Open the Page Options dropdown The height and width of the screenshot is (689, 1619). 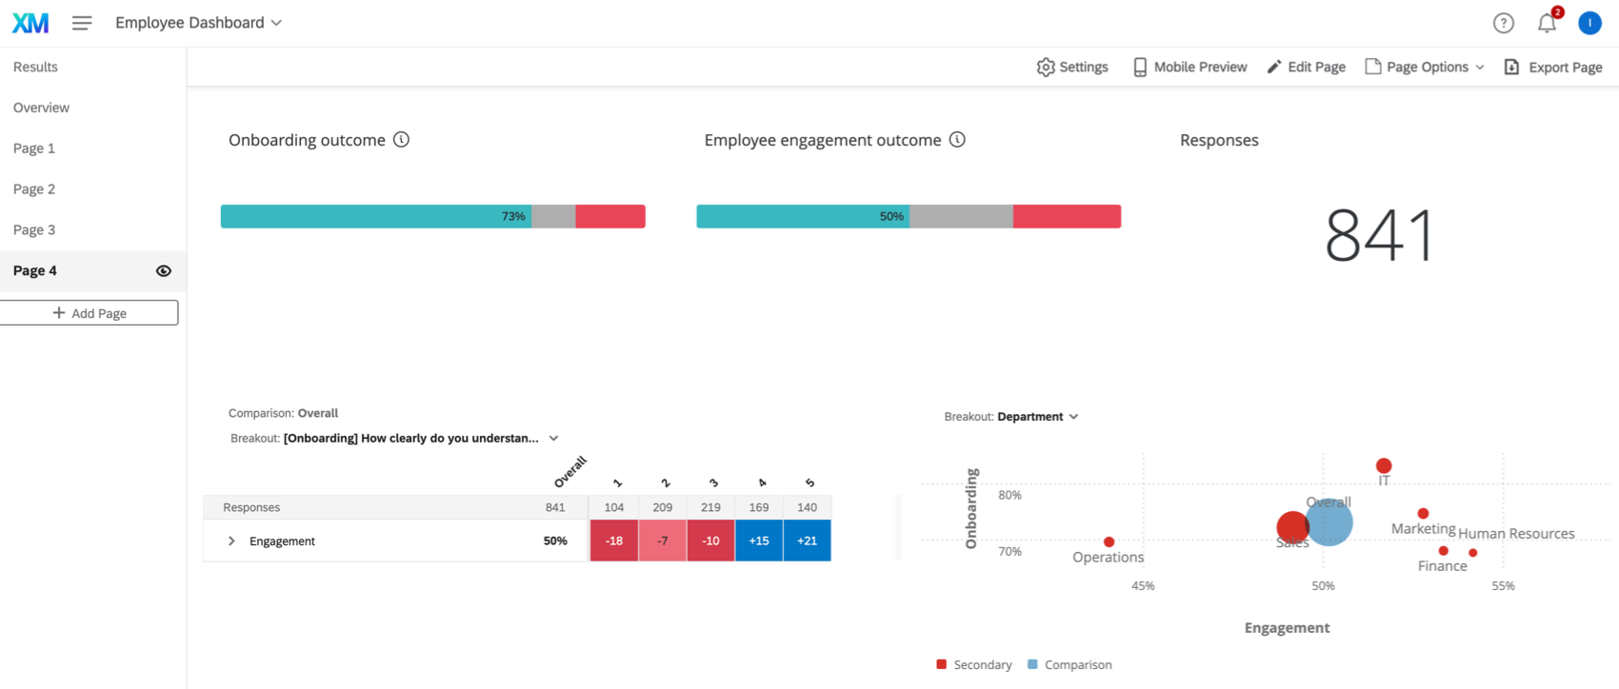click(x=1424, y=67)
